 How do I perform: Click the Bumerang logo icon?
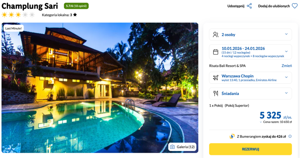click(232, 136)
